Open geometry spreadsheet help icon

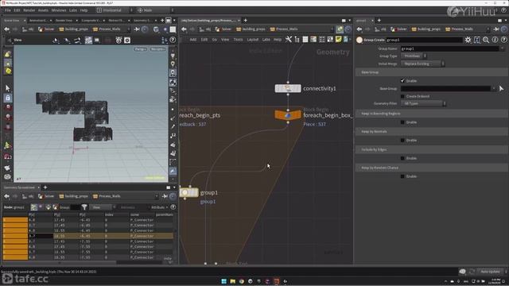coord(173,207)
